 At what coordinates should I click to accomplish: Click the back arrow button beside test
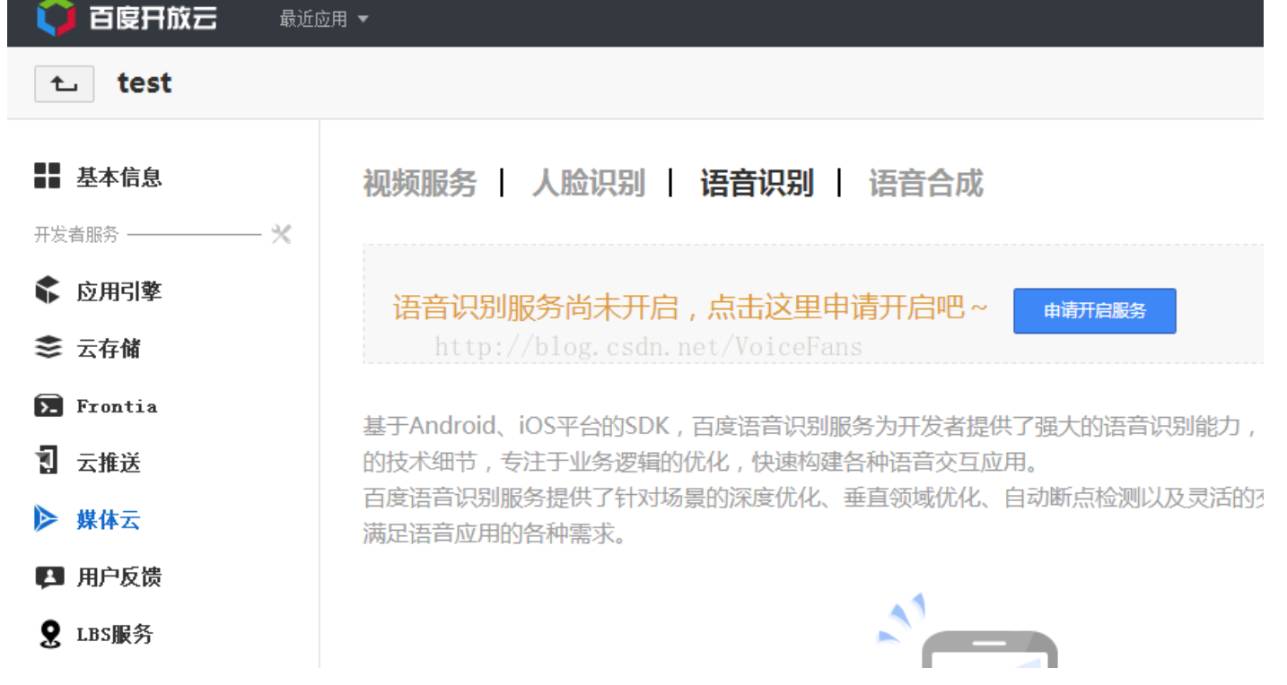64,84
